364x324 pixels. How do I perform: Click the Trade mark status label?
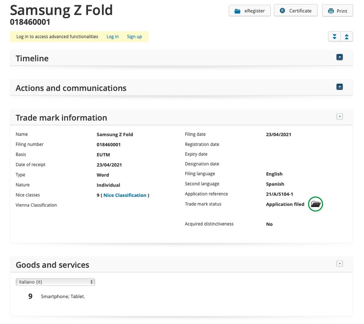[203, 204]
